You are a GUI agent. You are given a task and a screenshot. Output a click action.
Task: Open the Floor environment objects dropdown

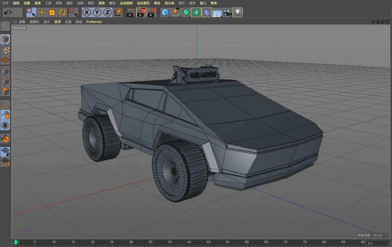[x=217, y=12]
